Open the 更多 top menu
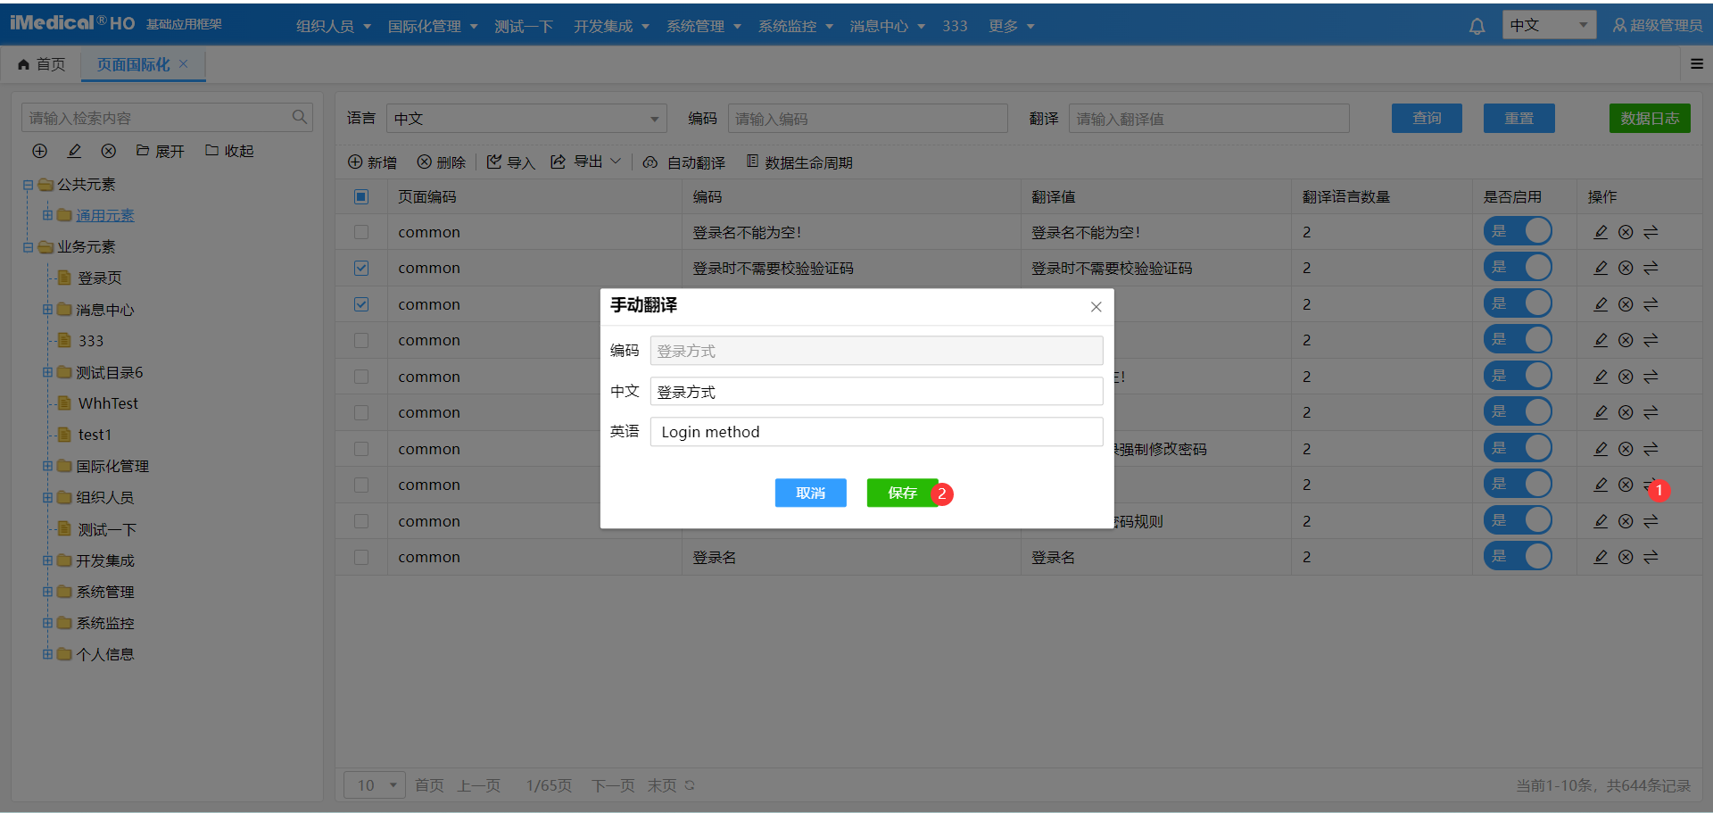1713x813 pixels. 1012,26
